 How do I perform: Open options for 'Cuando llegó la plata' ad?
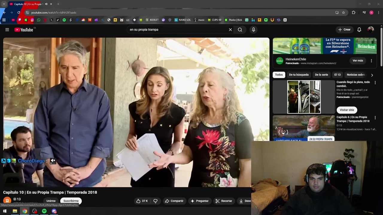point(375,83)
